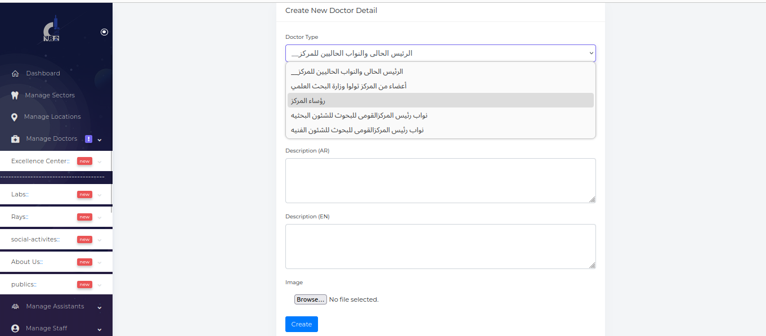
Task: Click the Dashboard home icon
Action: 15,74
